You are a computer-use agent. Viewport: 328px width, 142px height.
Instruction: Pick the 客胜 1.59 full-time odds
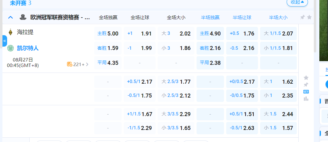pyautogui.click(x=108, y=48)
